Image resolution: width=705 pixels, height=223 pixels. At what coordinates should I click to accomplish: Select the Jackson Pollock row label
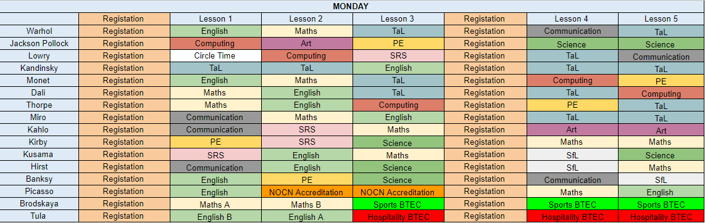40,44
